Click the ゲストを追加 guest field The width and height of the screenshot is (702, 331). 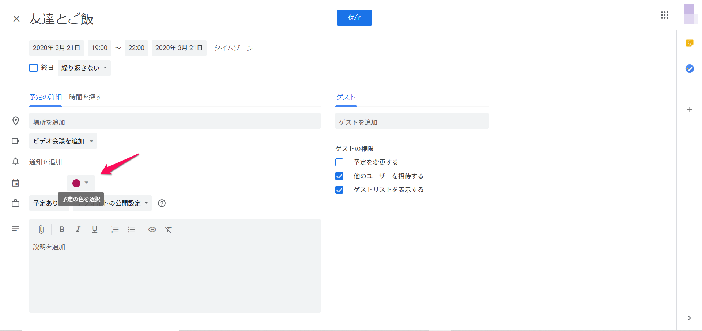412,121
